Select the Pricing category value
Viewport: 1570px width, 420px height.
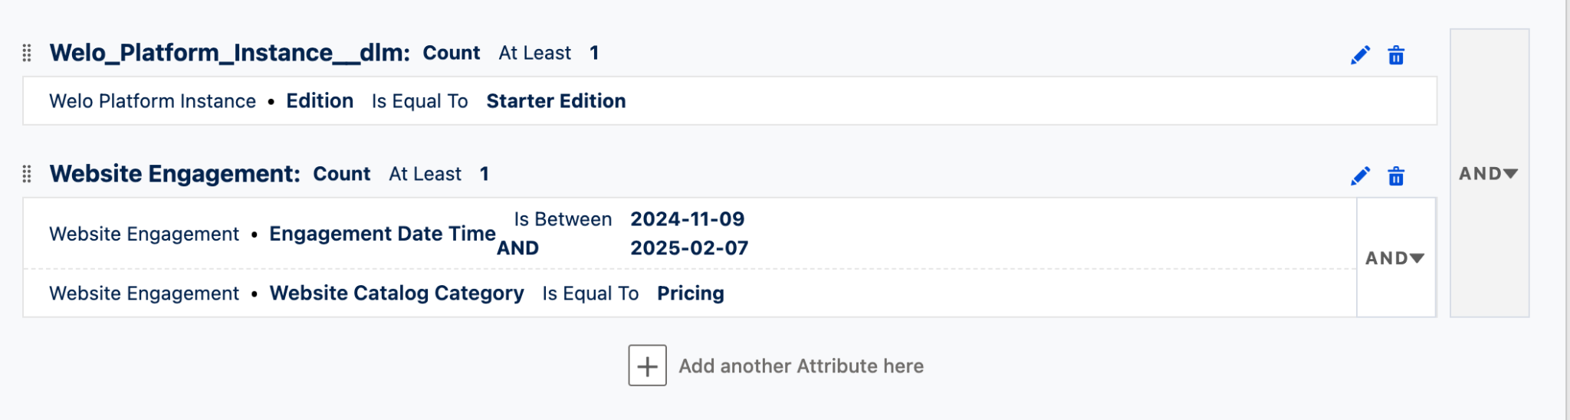point(690,294)
